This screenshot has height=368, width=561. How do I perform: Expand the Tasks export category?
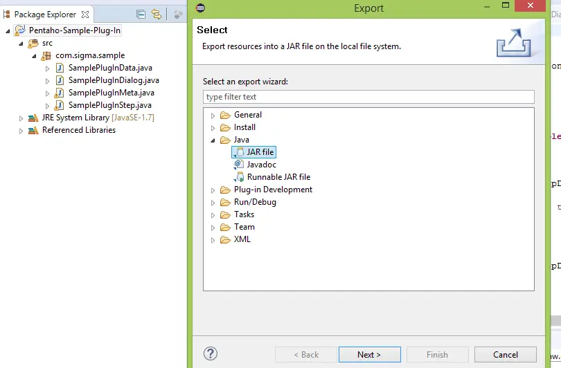(213, 215)
